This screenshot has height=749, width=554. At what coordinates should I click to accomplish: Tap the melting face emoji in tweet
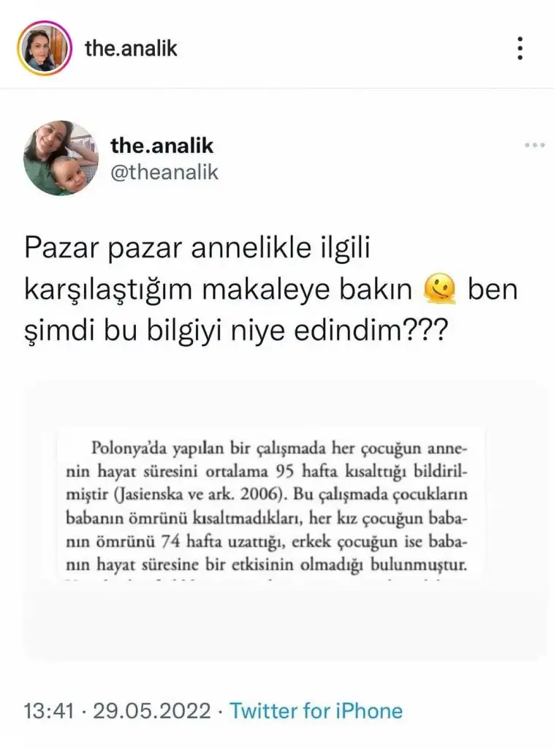[439, 289]
